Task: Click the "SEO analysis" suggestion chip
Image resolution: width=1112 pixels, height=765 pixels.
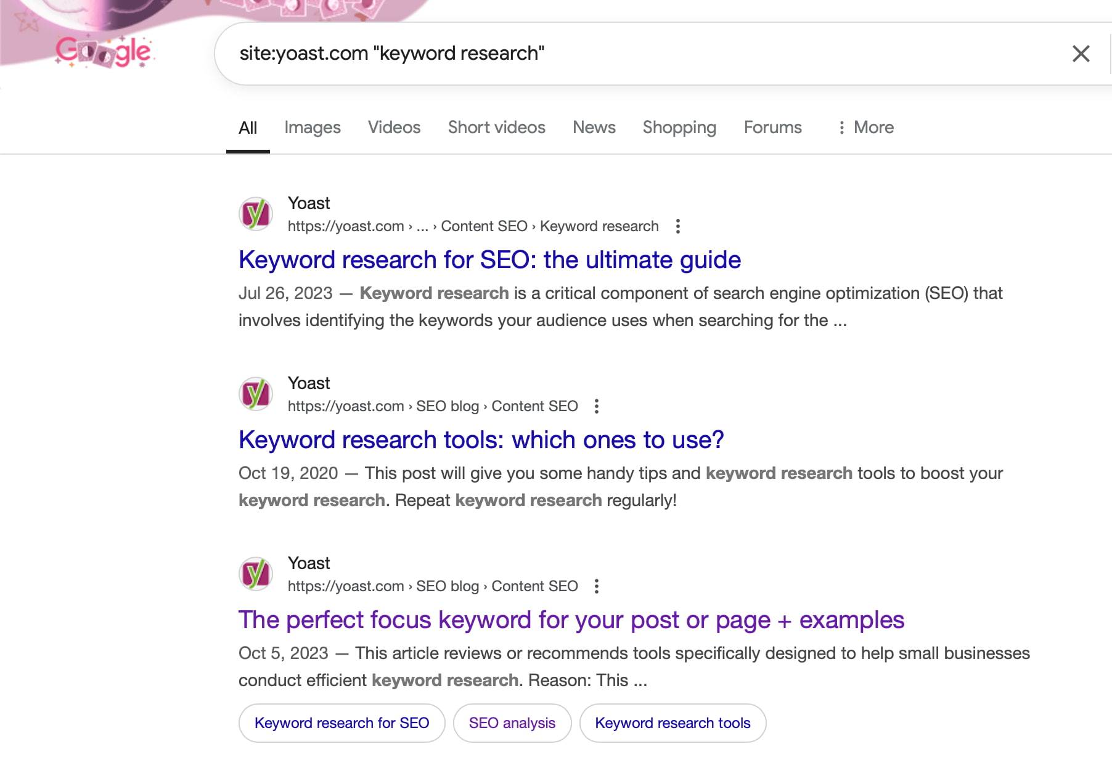Action: (x=512, y=722)
